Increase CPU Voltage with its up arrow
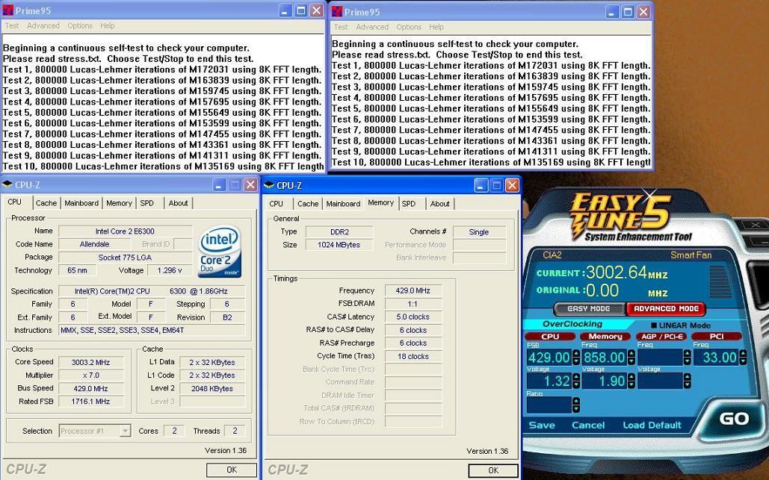This screenshot has width=769, height=480. pos(576,377)
